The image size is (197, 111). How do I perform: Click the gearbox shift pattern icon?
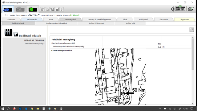[8, 32]
